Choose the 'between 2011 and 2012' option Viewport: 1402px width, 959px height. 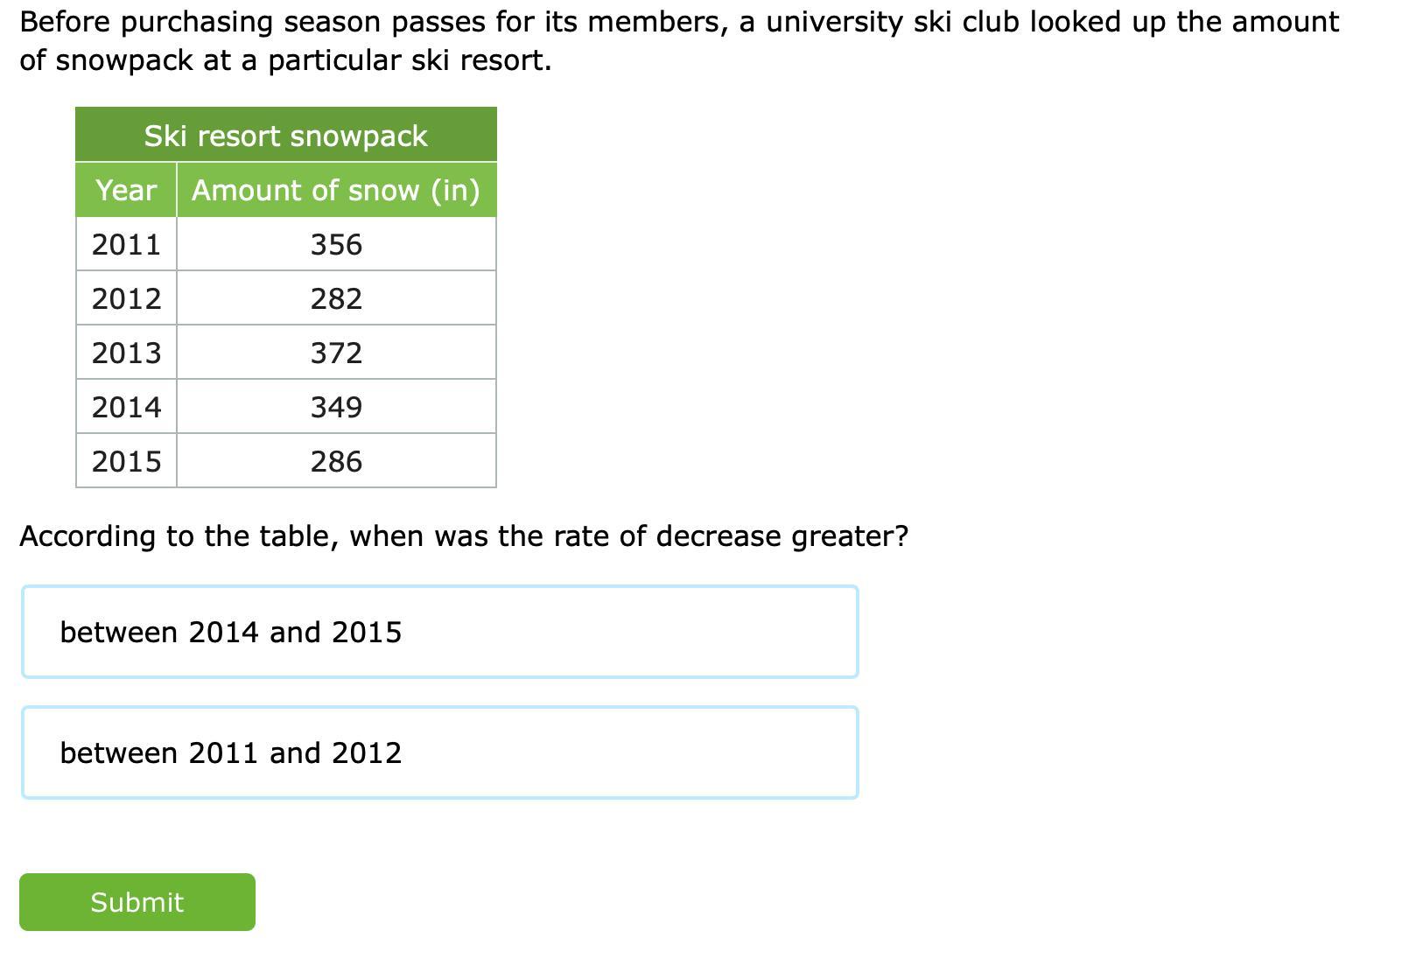(439, 752)
